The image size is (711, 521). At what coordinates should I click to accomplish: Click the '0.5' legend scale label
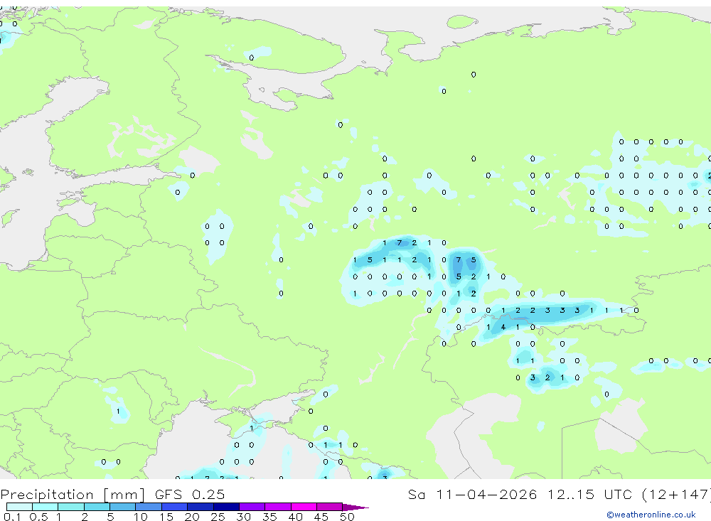(38, 517)
